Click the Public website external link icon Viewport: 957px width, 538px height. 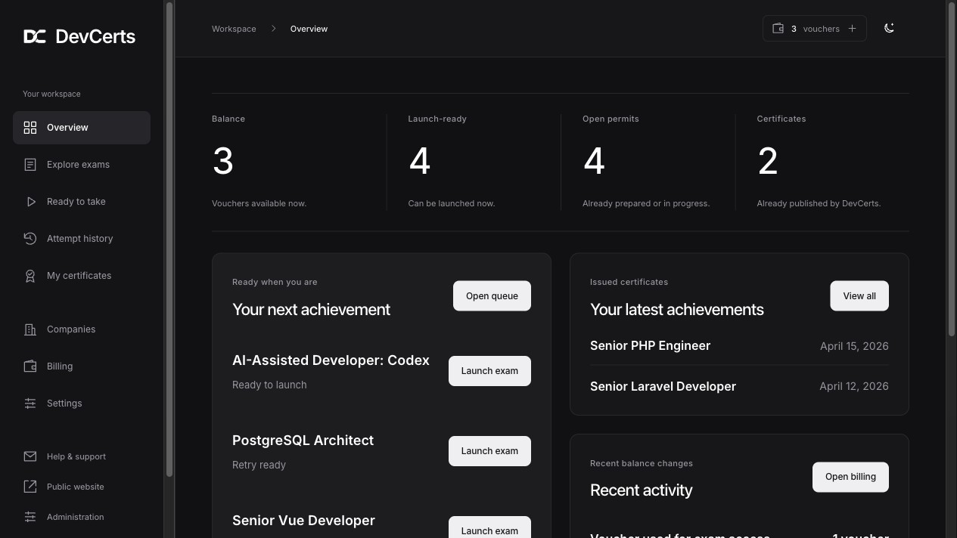(30, 487)
